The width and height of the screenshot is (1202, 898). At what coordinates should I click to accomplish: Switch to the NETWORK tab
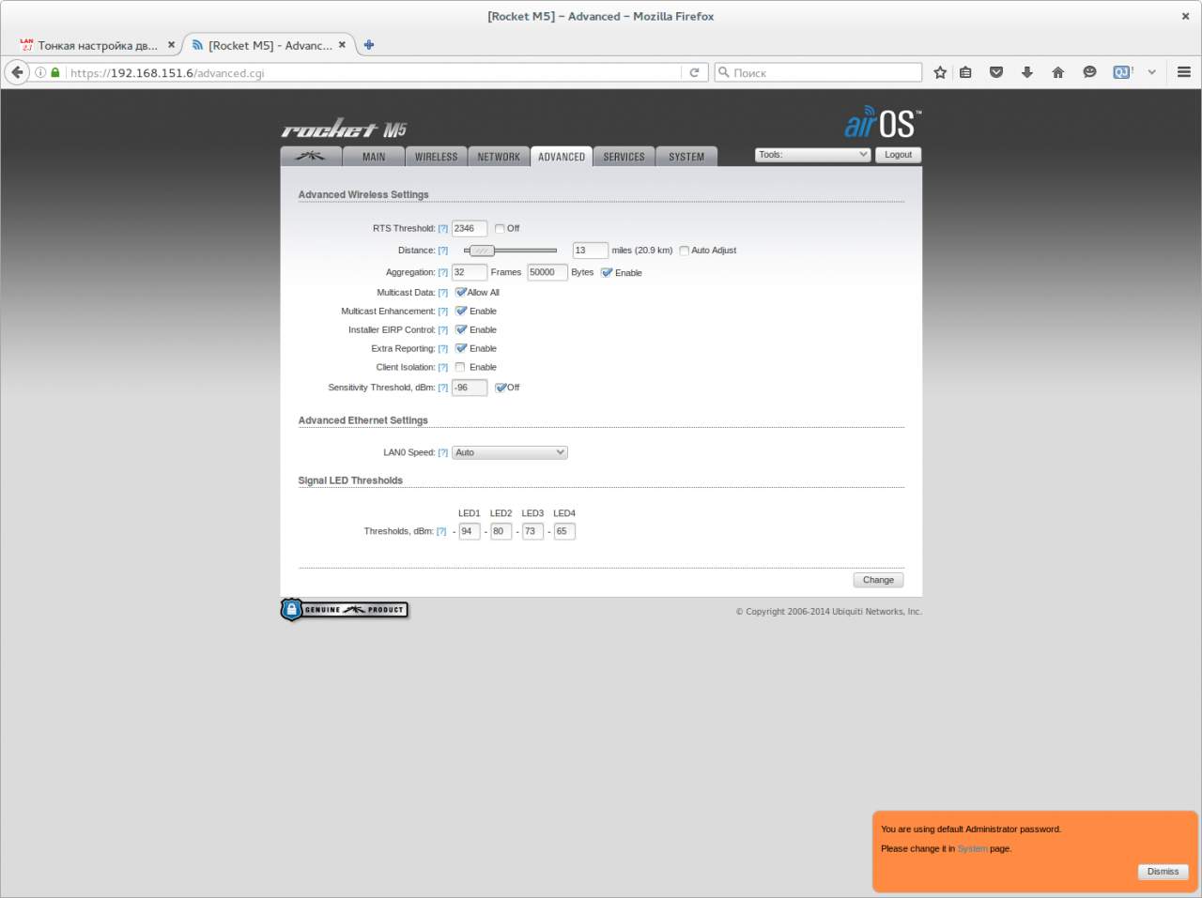click(499, 157)
